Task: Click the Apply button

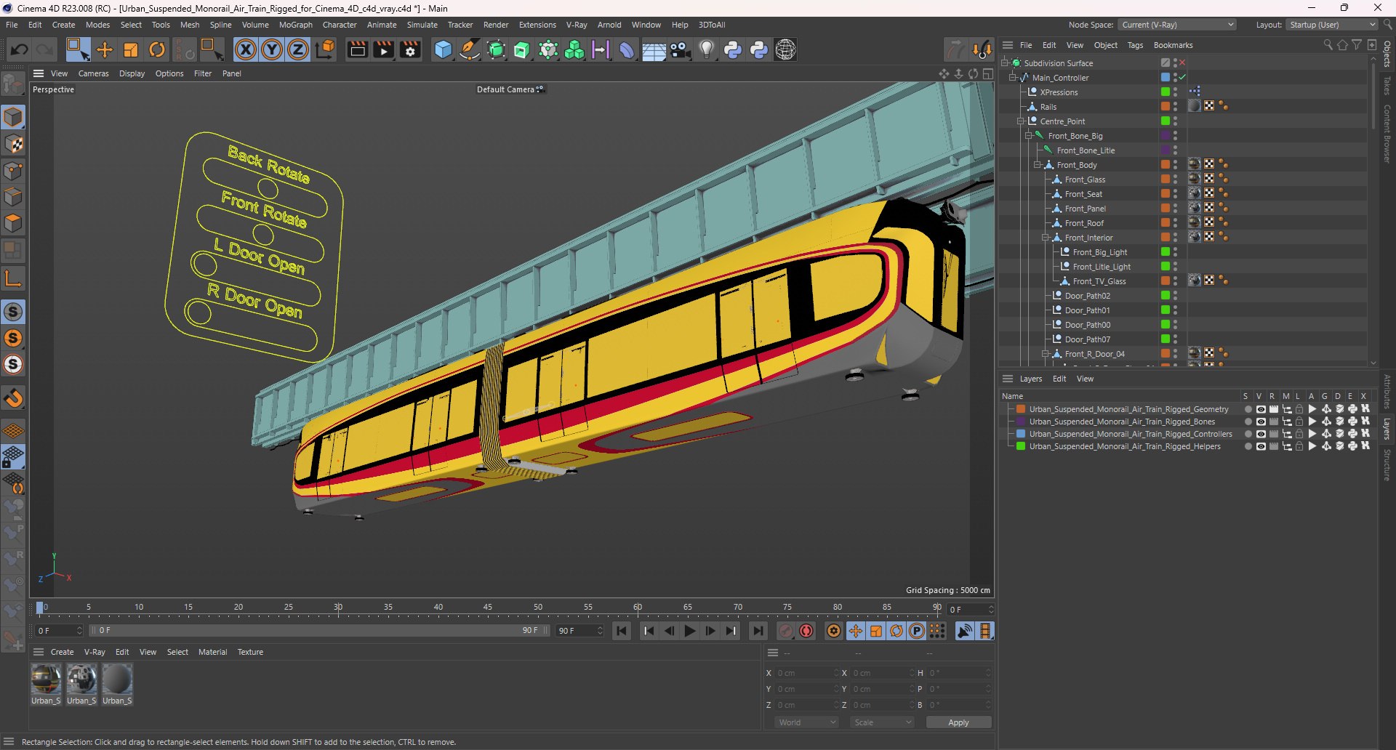Action: 958,722
